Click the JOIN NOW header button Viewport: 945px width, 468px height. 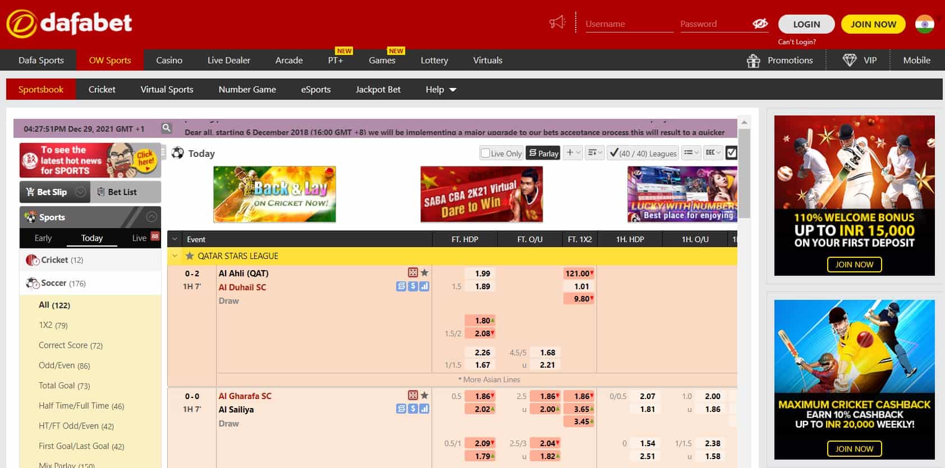point(873,24)
